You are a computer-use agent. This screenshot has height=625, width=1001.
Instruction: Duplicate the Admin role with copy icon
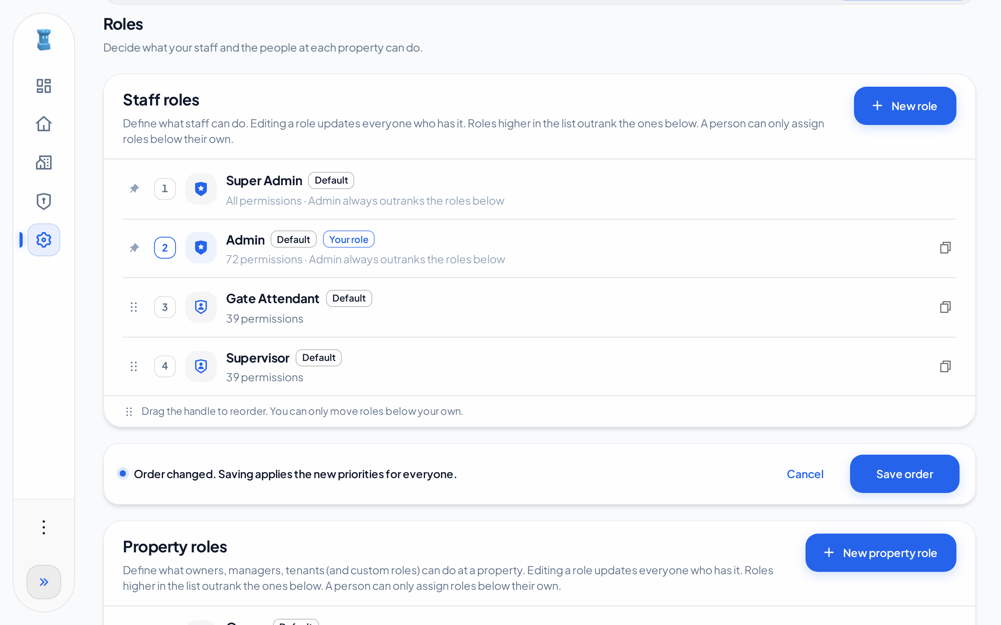coord(945,248)
